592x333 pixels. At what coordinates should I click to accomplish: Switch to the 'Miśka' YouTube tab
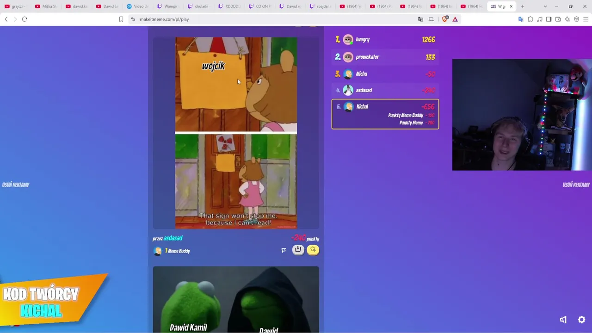pos(46,6)
